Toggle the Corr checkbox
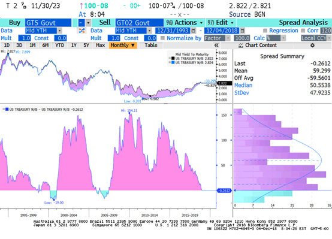This screenshot has height=239, width=332. point(303,31)
